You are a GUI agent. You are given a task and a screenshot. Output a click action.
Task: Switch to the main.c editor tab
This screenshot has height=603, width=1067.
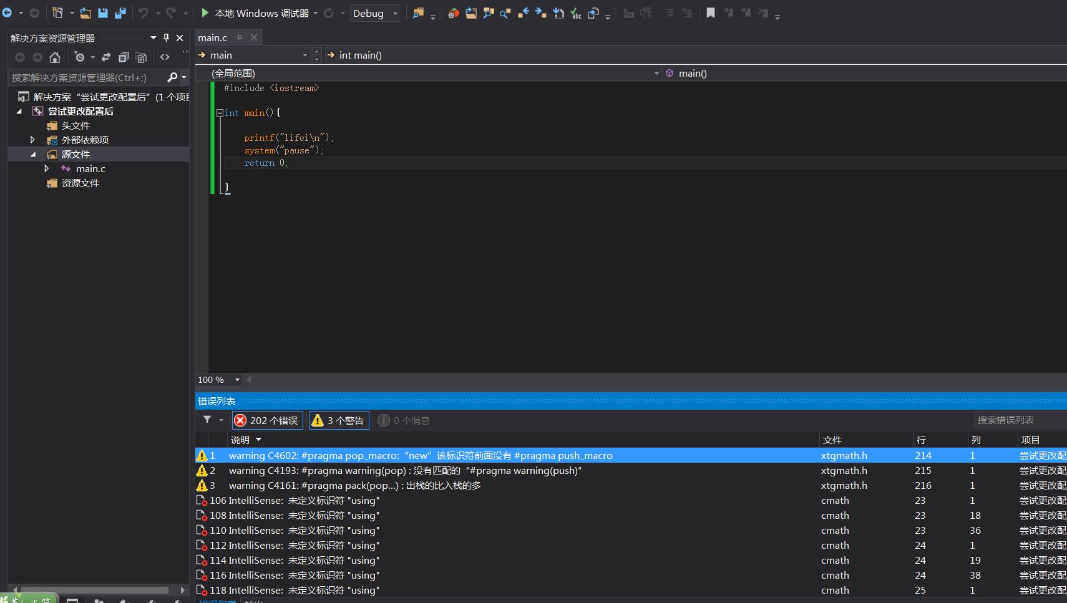click(x=213, y=38)
